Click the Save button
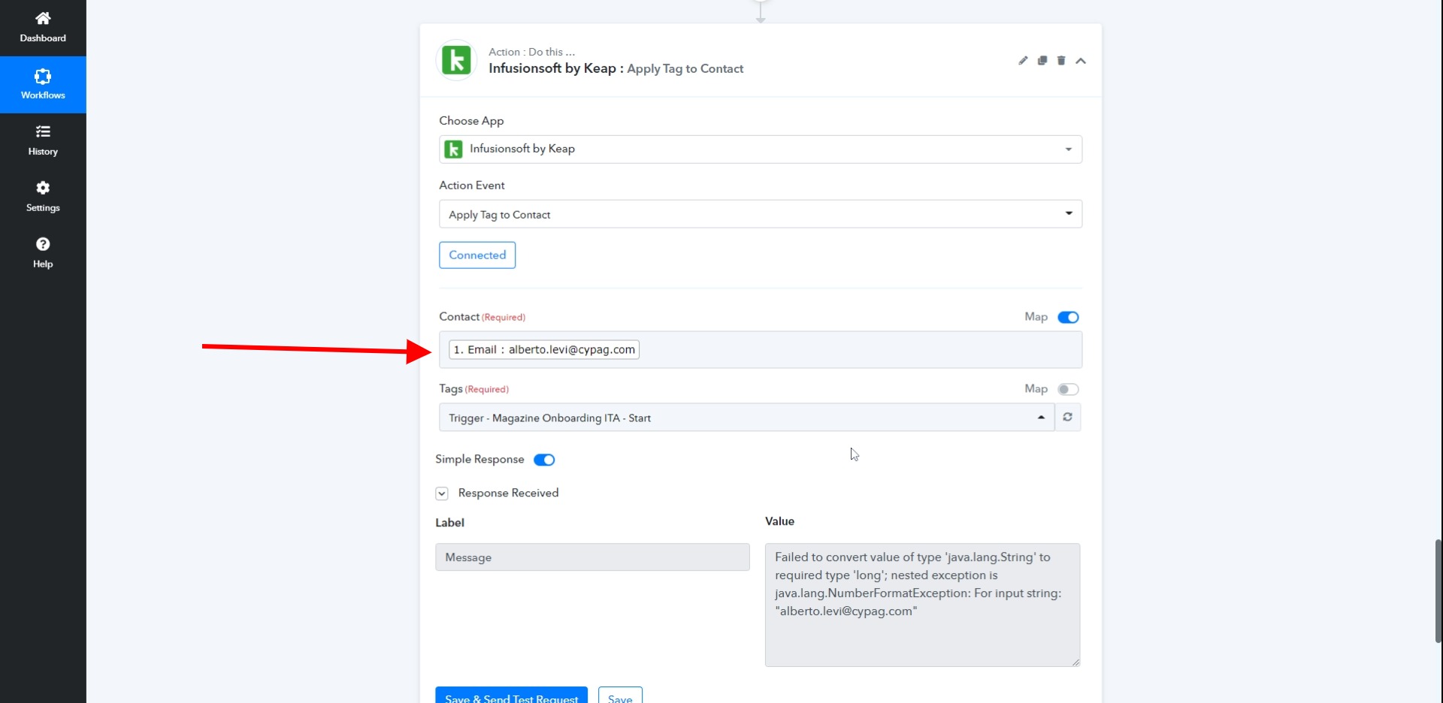Viewport: 1443px width, 703px height. coord(620,695)
